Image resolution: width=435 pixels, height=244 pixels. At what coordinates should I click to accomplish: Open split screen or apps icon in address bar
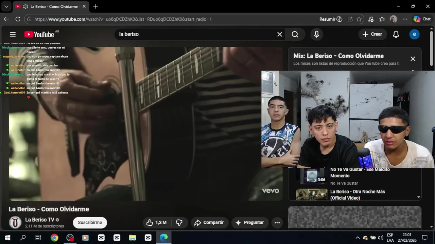click(350, 19)
